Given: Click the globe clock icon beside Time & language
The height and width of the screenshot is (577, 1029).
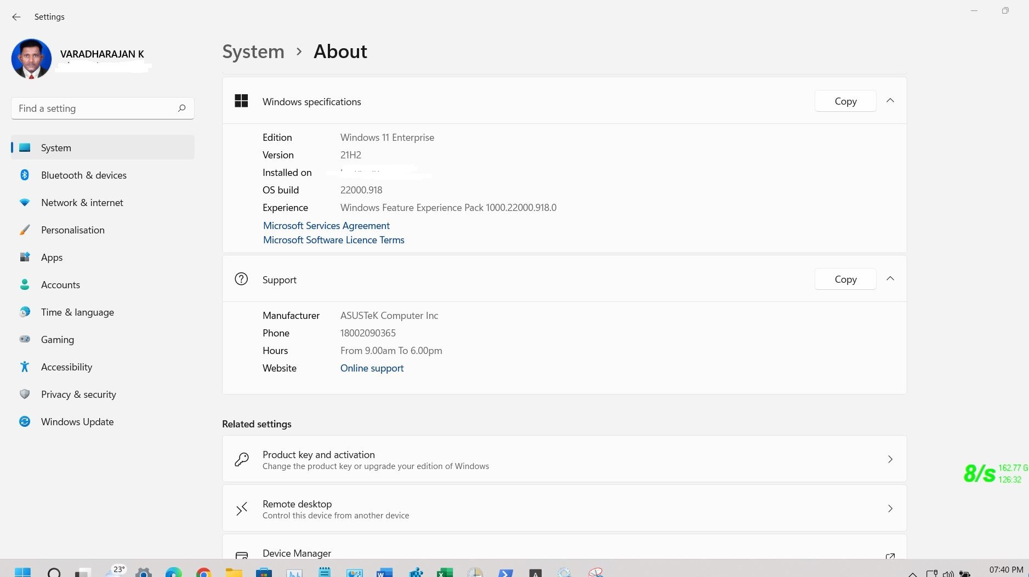Looking at the screenshot, I should pyautogui.click(x=25, y=312).
